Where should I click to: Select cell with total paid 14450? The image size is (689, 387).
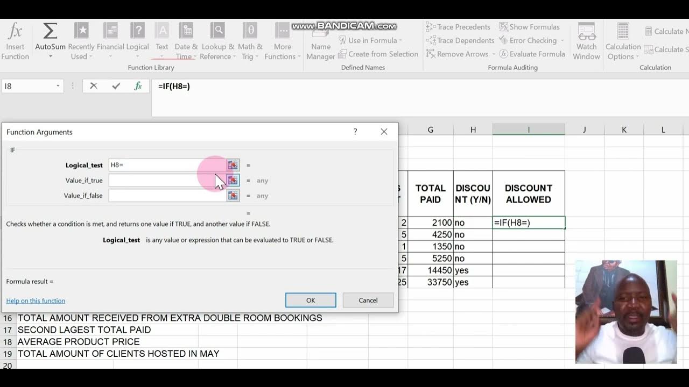pos(430,270)
